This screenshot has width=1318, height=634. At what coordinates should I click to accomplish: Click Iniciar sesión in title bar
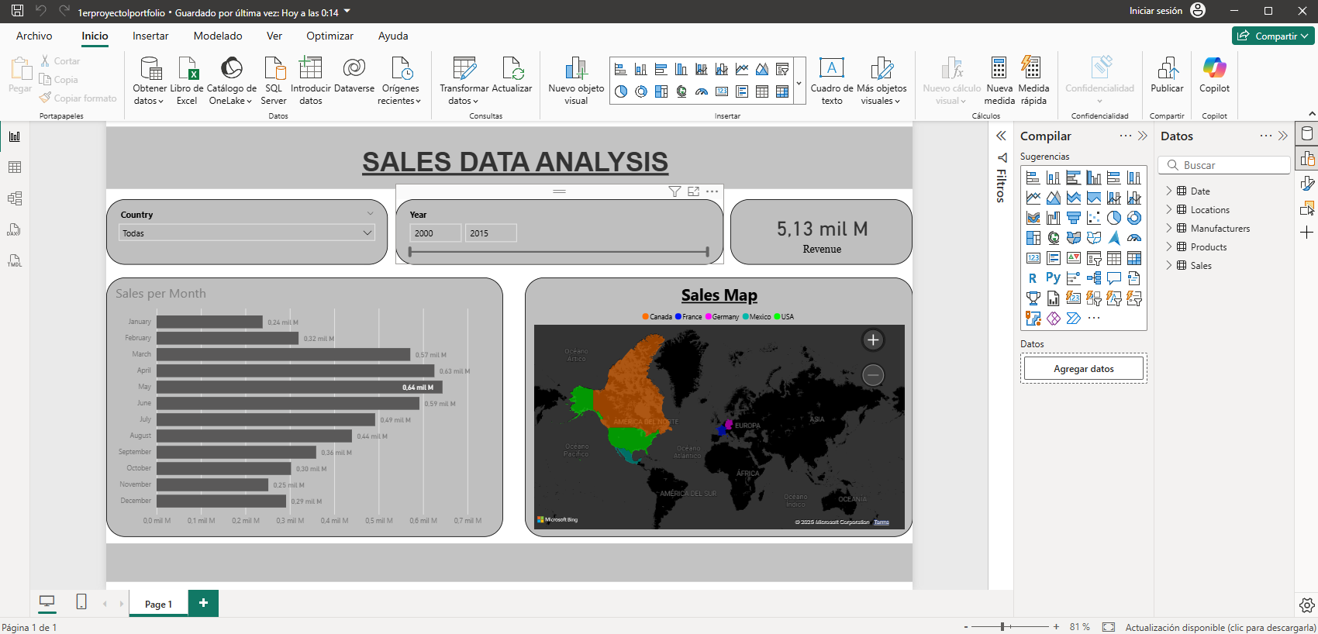(x=1155, y=11)
